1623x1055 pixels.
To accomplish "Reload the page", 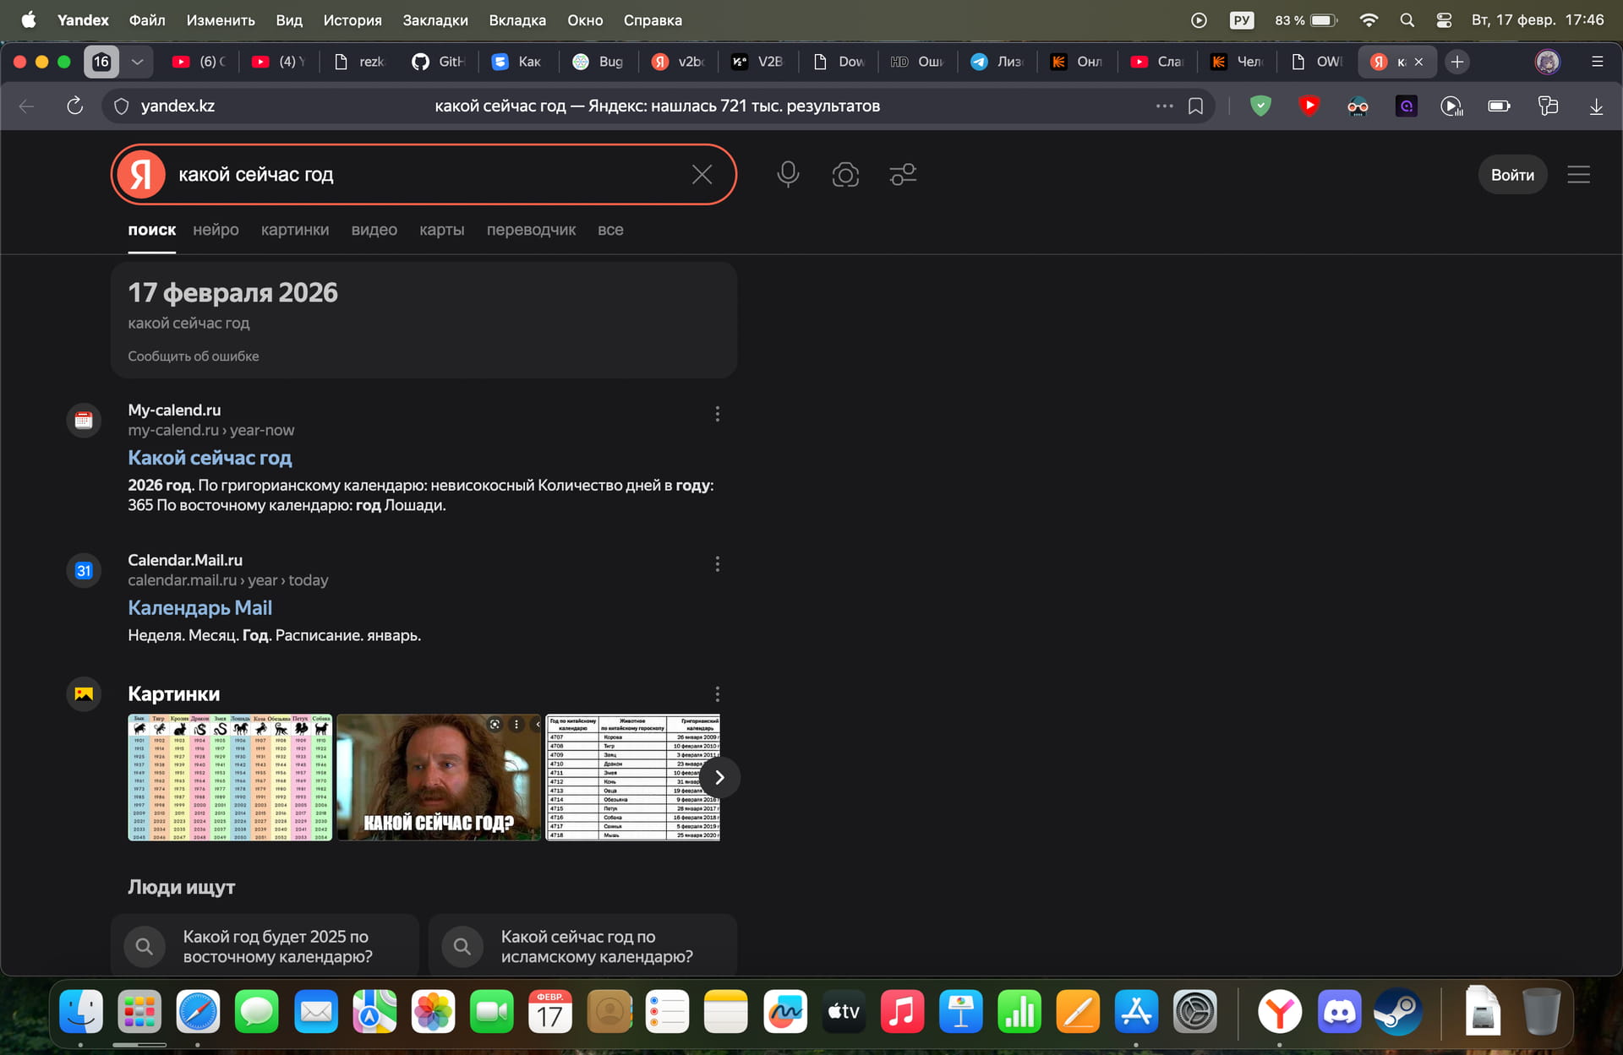I will (x=74, y=106).
